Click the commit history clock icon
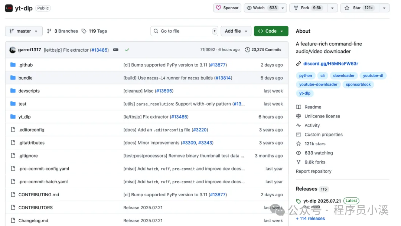Image resolution: width=401 pixels, height=226 pixels. click(x=247, y=50)
